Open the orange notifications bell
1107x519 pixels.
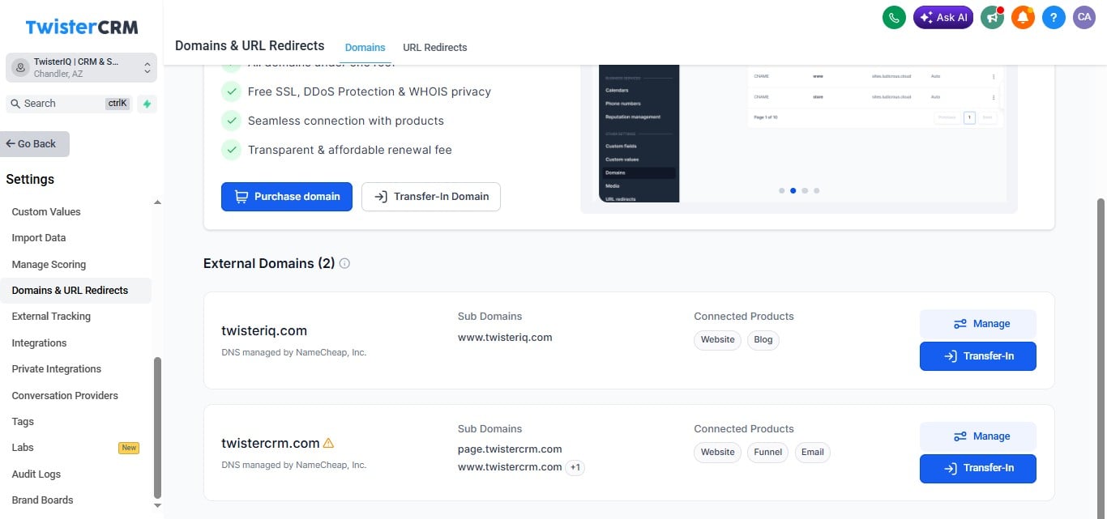[x=1023, y=17]
